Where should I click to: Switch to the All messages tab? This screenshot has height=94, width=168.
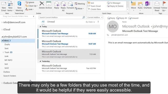[x=43, y=22]
